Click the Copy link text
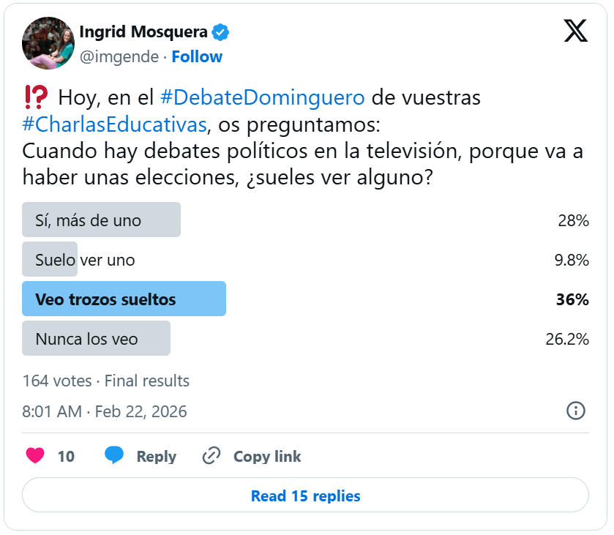 (267, 456)
